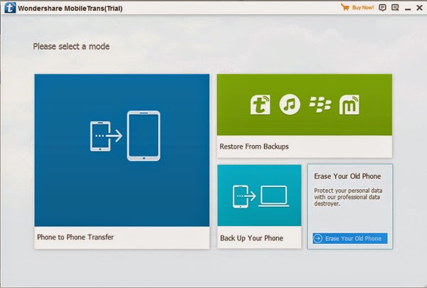Screen dimensions: 427x288
Task: Select the MobileGo backup icon
Action: (349, 105)
